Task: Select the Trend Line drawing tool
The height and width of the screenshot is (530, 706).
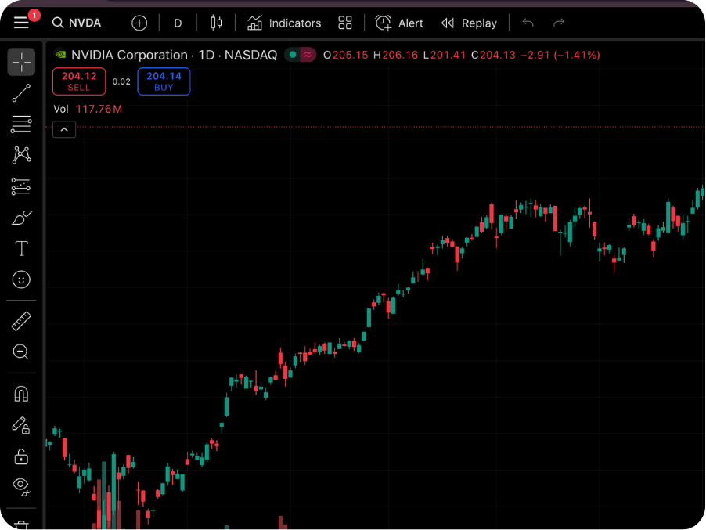Action: click(x=21, y=93)
